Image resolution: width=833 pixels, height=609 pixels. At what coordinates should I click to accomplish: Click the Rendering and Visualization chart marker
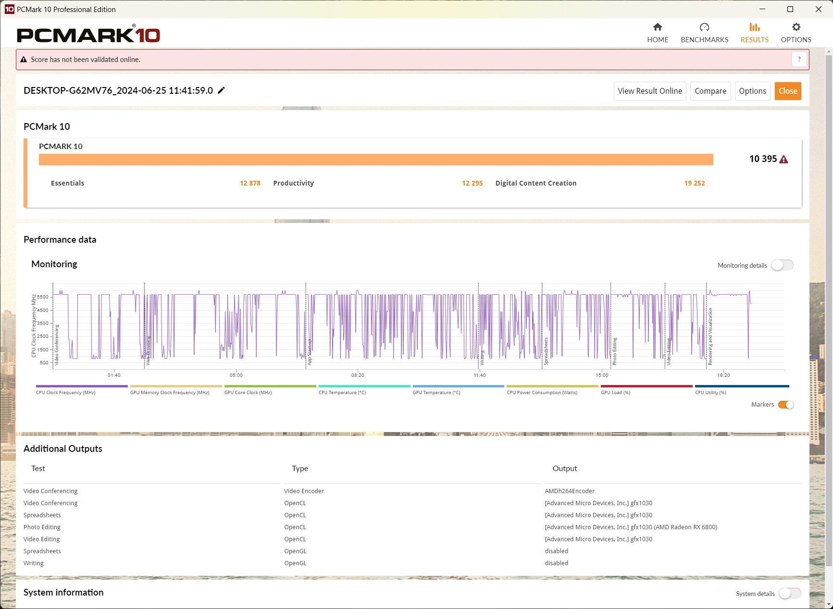(x=710, y=336)
